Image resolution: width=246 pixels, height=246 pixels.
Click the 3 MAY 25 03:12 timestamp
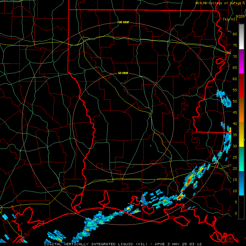184,244
